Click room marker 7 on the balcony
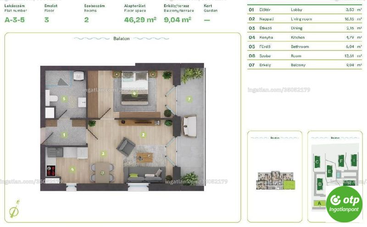Screen dimensions: 367x227 point(189,99)
